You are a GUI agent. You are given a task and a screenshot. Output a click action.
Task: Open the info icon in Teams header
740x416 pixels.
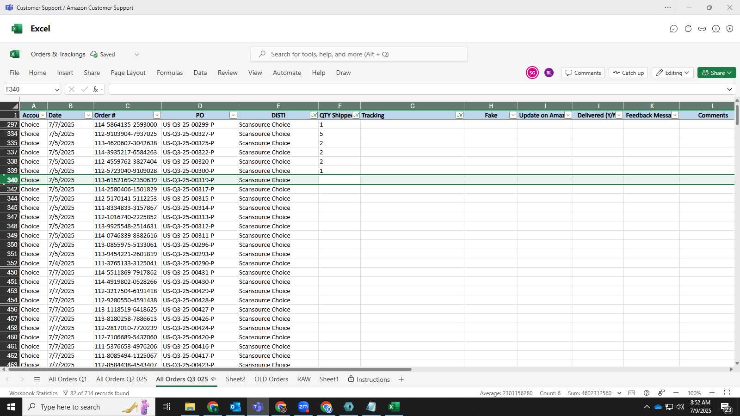(x=716, y=29)
